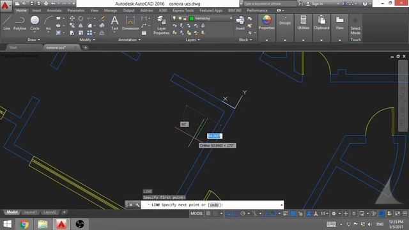
Task: Choose the Array tool in Modify panel
Action: [89, 33]
